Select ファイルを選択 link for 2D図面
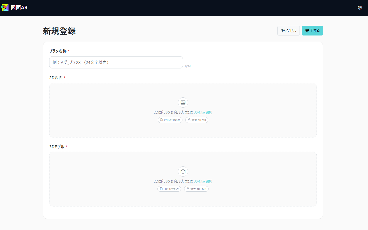Image resolution: width=368 pixels, height=230 pixels. pyautogui.click(x=203, y=112)
